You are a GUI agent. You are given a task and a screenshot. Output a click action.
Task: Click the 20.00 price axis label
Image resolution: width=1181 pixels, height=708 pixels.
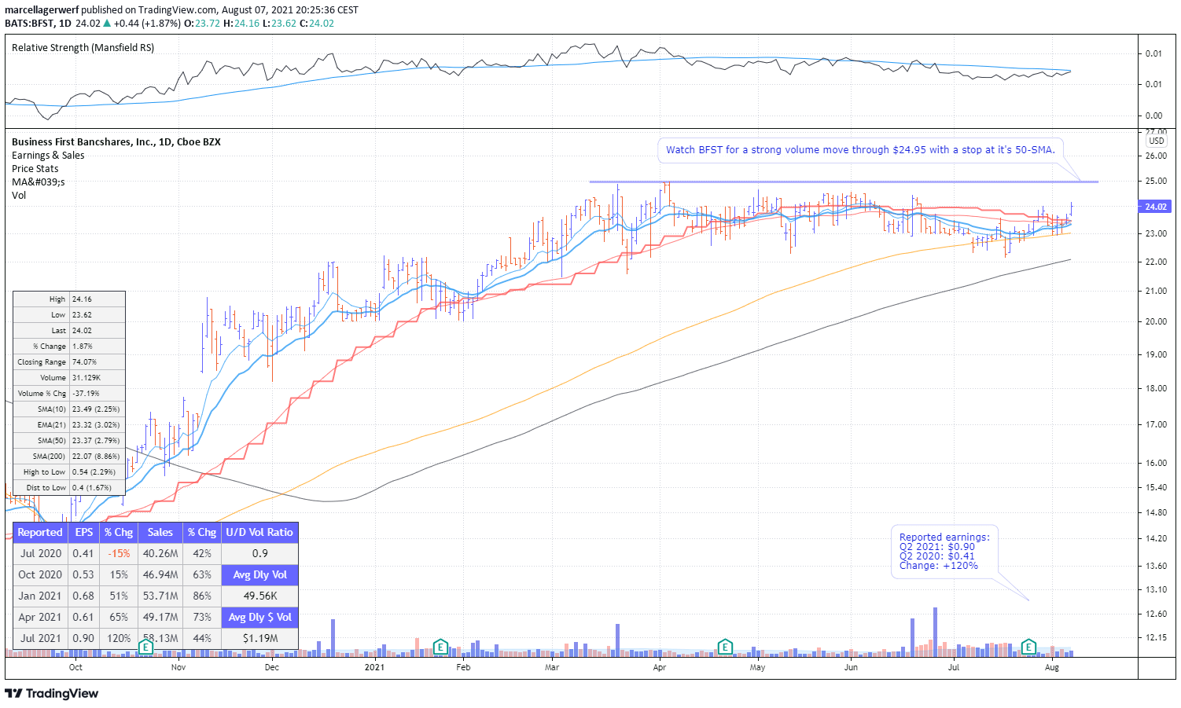point(1157,321)
